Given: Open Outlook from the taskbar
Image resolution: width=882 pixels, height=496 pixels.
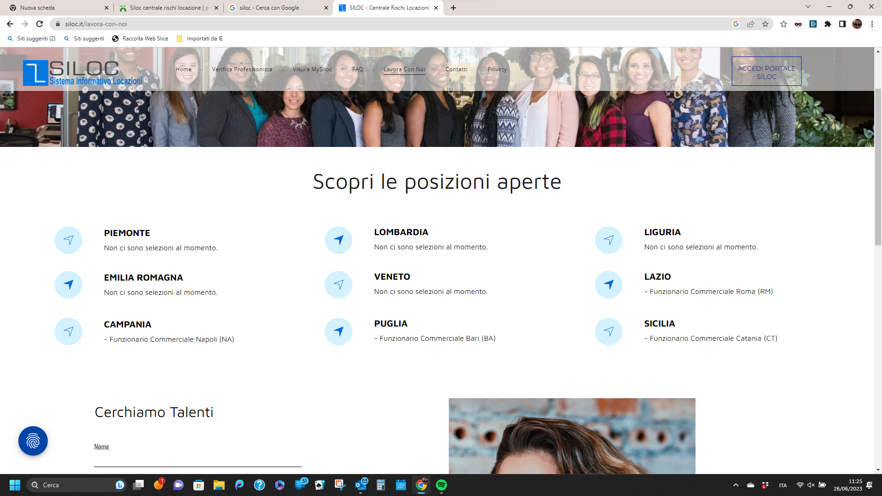Looking at the screenshot, I should tap(361, 485).
